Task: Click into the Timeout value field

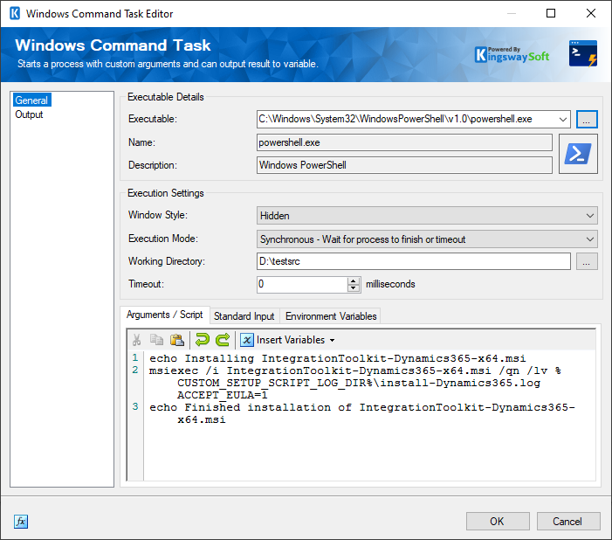Action: pos(302,285)
